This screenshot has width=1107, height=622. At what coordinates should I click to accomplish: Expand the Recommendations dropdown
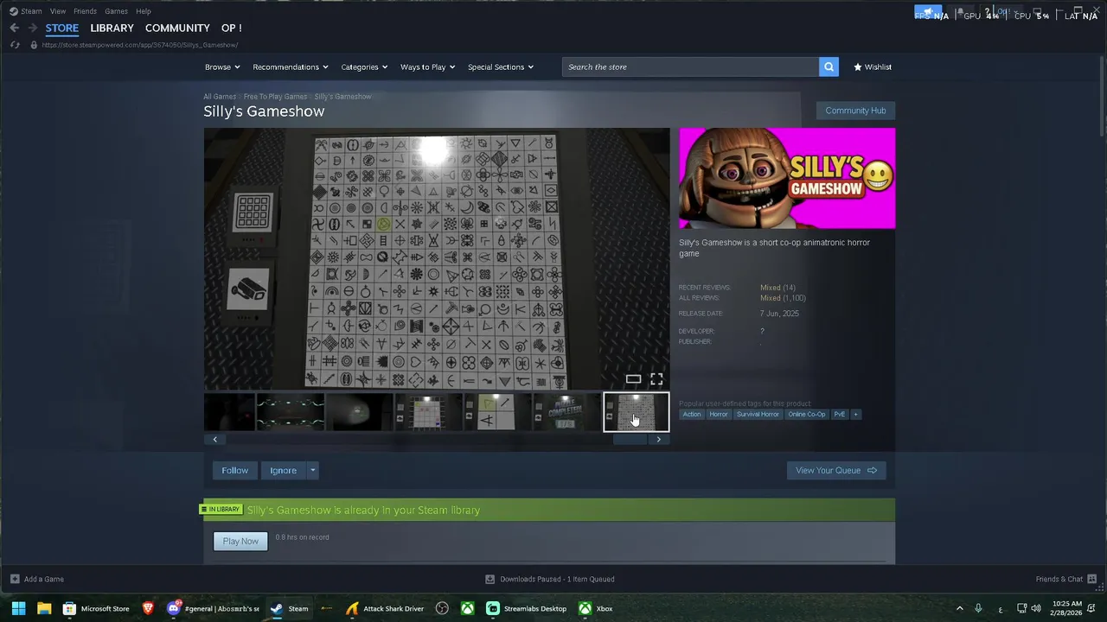[x=290, y=67]
